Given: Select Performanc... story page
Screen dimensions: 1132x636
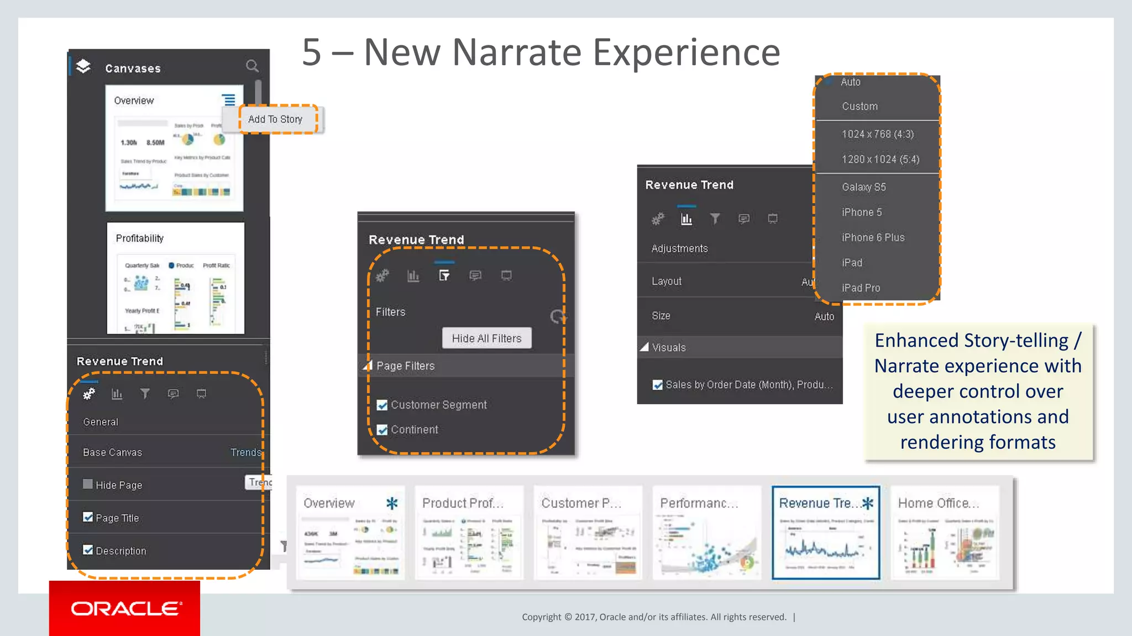Looking at the screenshot, I should (707, 532).
